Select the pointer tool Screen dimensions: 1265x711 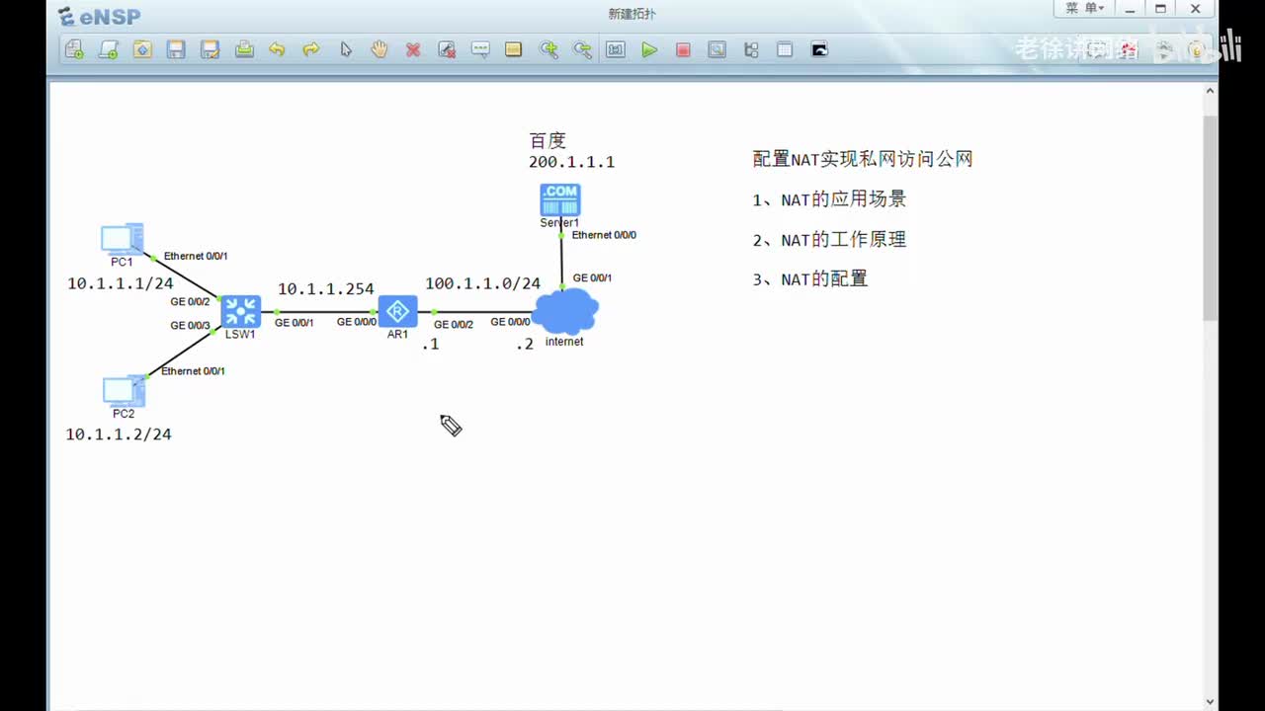346,49
